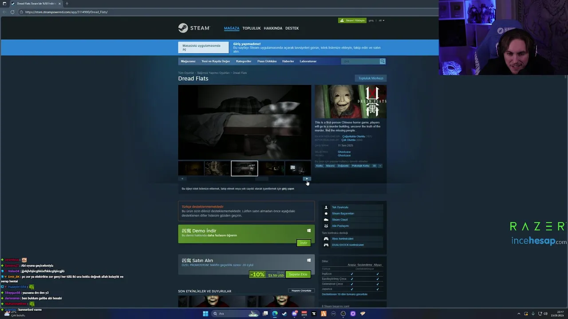
Task: Close the Dread Flats browser tab
Action: pyautogui.click(x=59, y=4)
